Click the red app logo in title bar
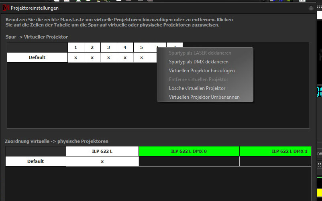Image resolution: width=322 pixels, height=201 pixels. (6, 8)
